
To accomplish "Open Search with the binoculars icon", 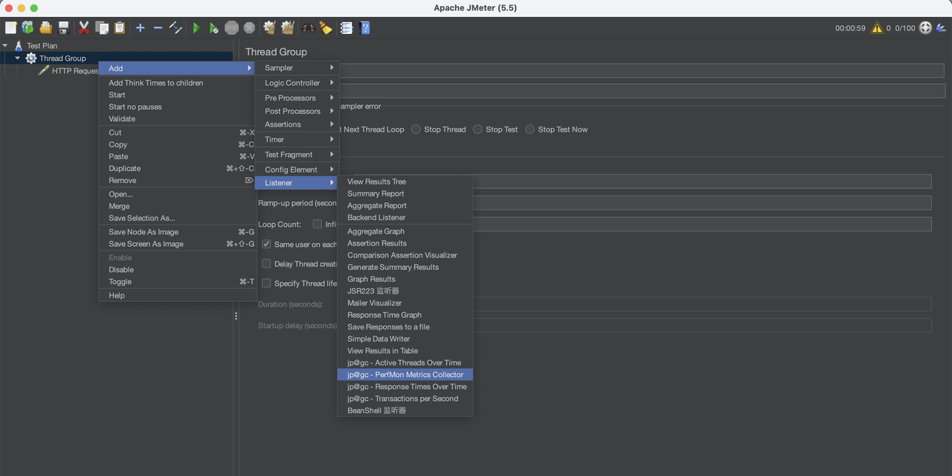I will (309, 28).
